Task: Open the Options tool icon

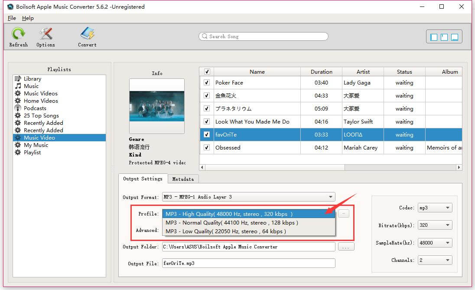Action: coord(46,33)
